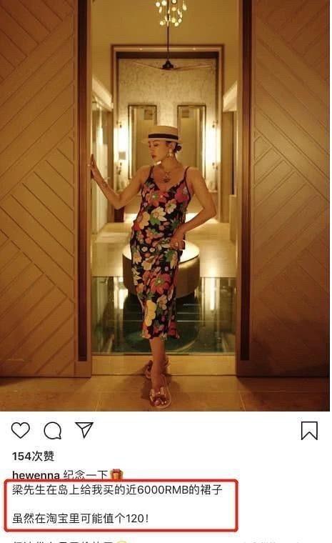
Task: Share the post with the paper plane icon
Action: pyautogui.click(x=84, y=430)
